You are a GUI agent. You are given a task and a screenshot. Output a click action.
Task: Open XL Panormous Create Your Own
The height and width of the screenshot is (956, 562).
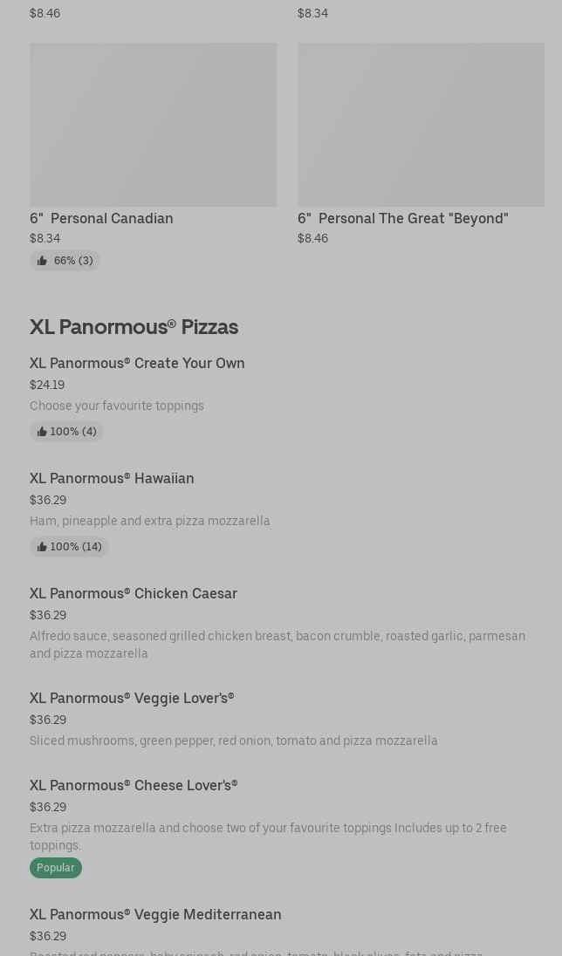click(x=137, y=363)
